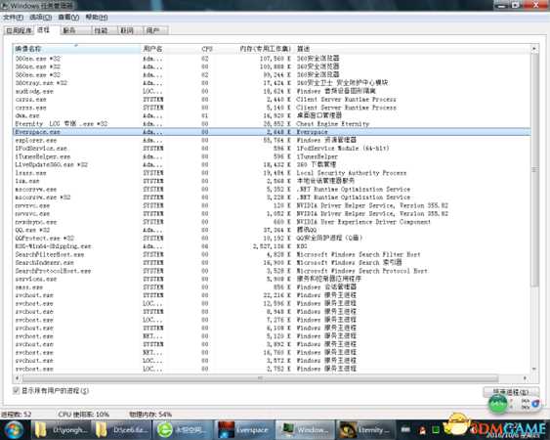
Task: Open the Windows Start orb
Action: click(14, 430)
